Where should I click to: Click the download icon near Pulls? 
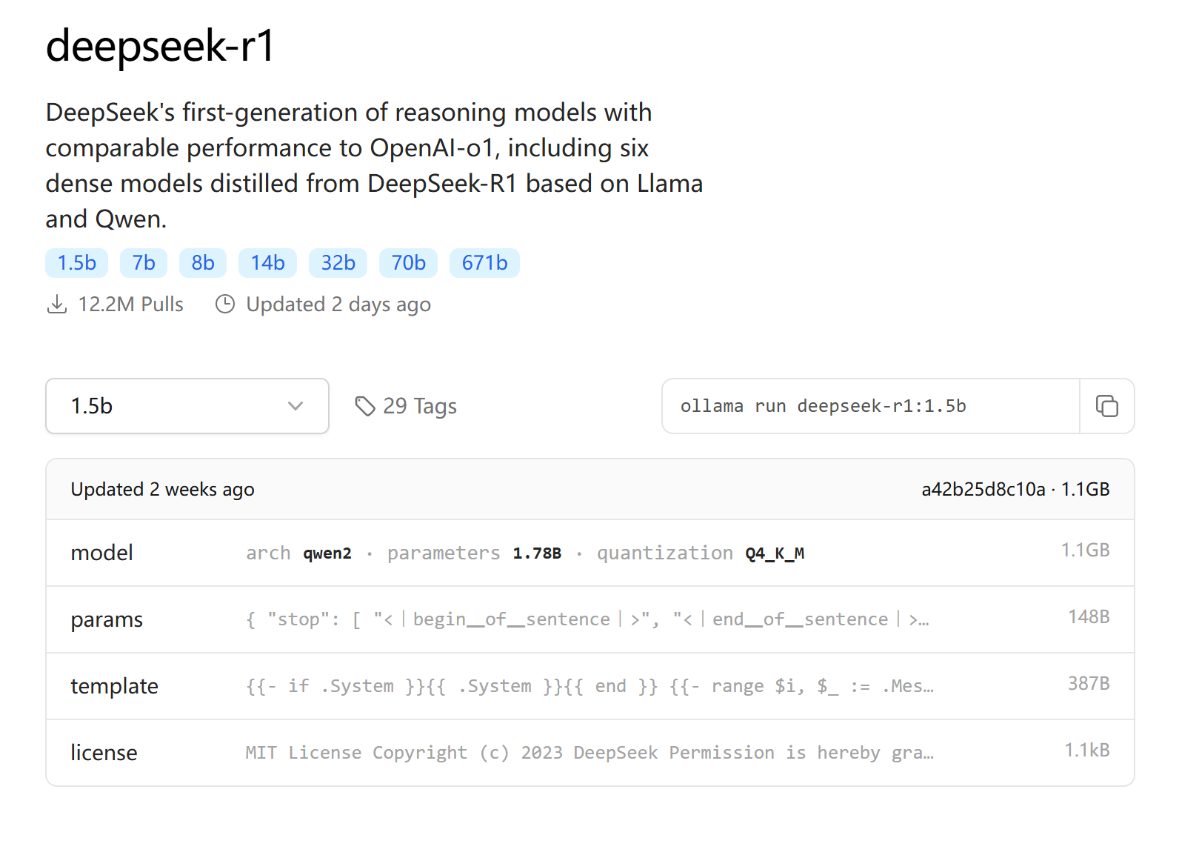[x=57, y=305]
